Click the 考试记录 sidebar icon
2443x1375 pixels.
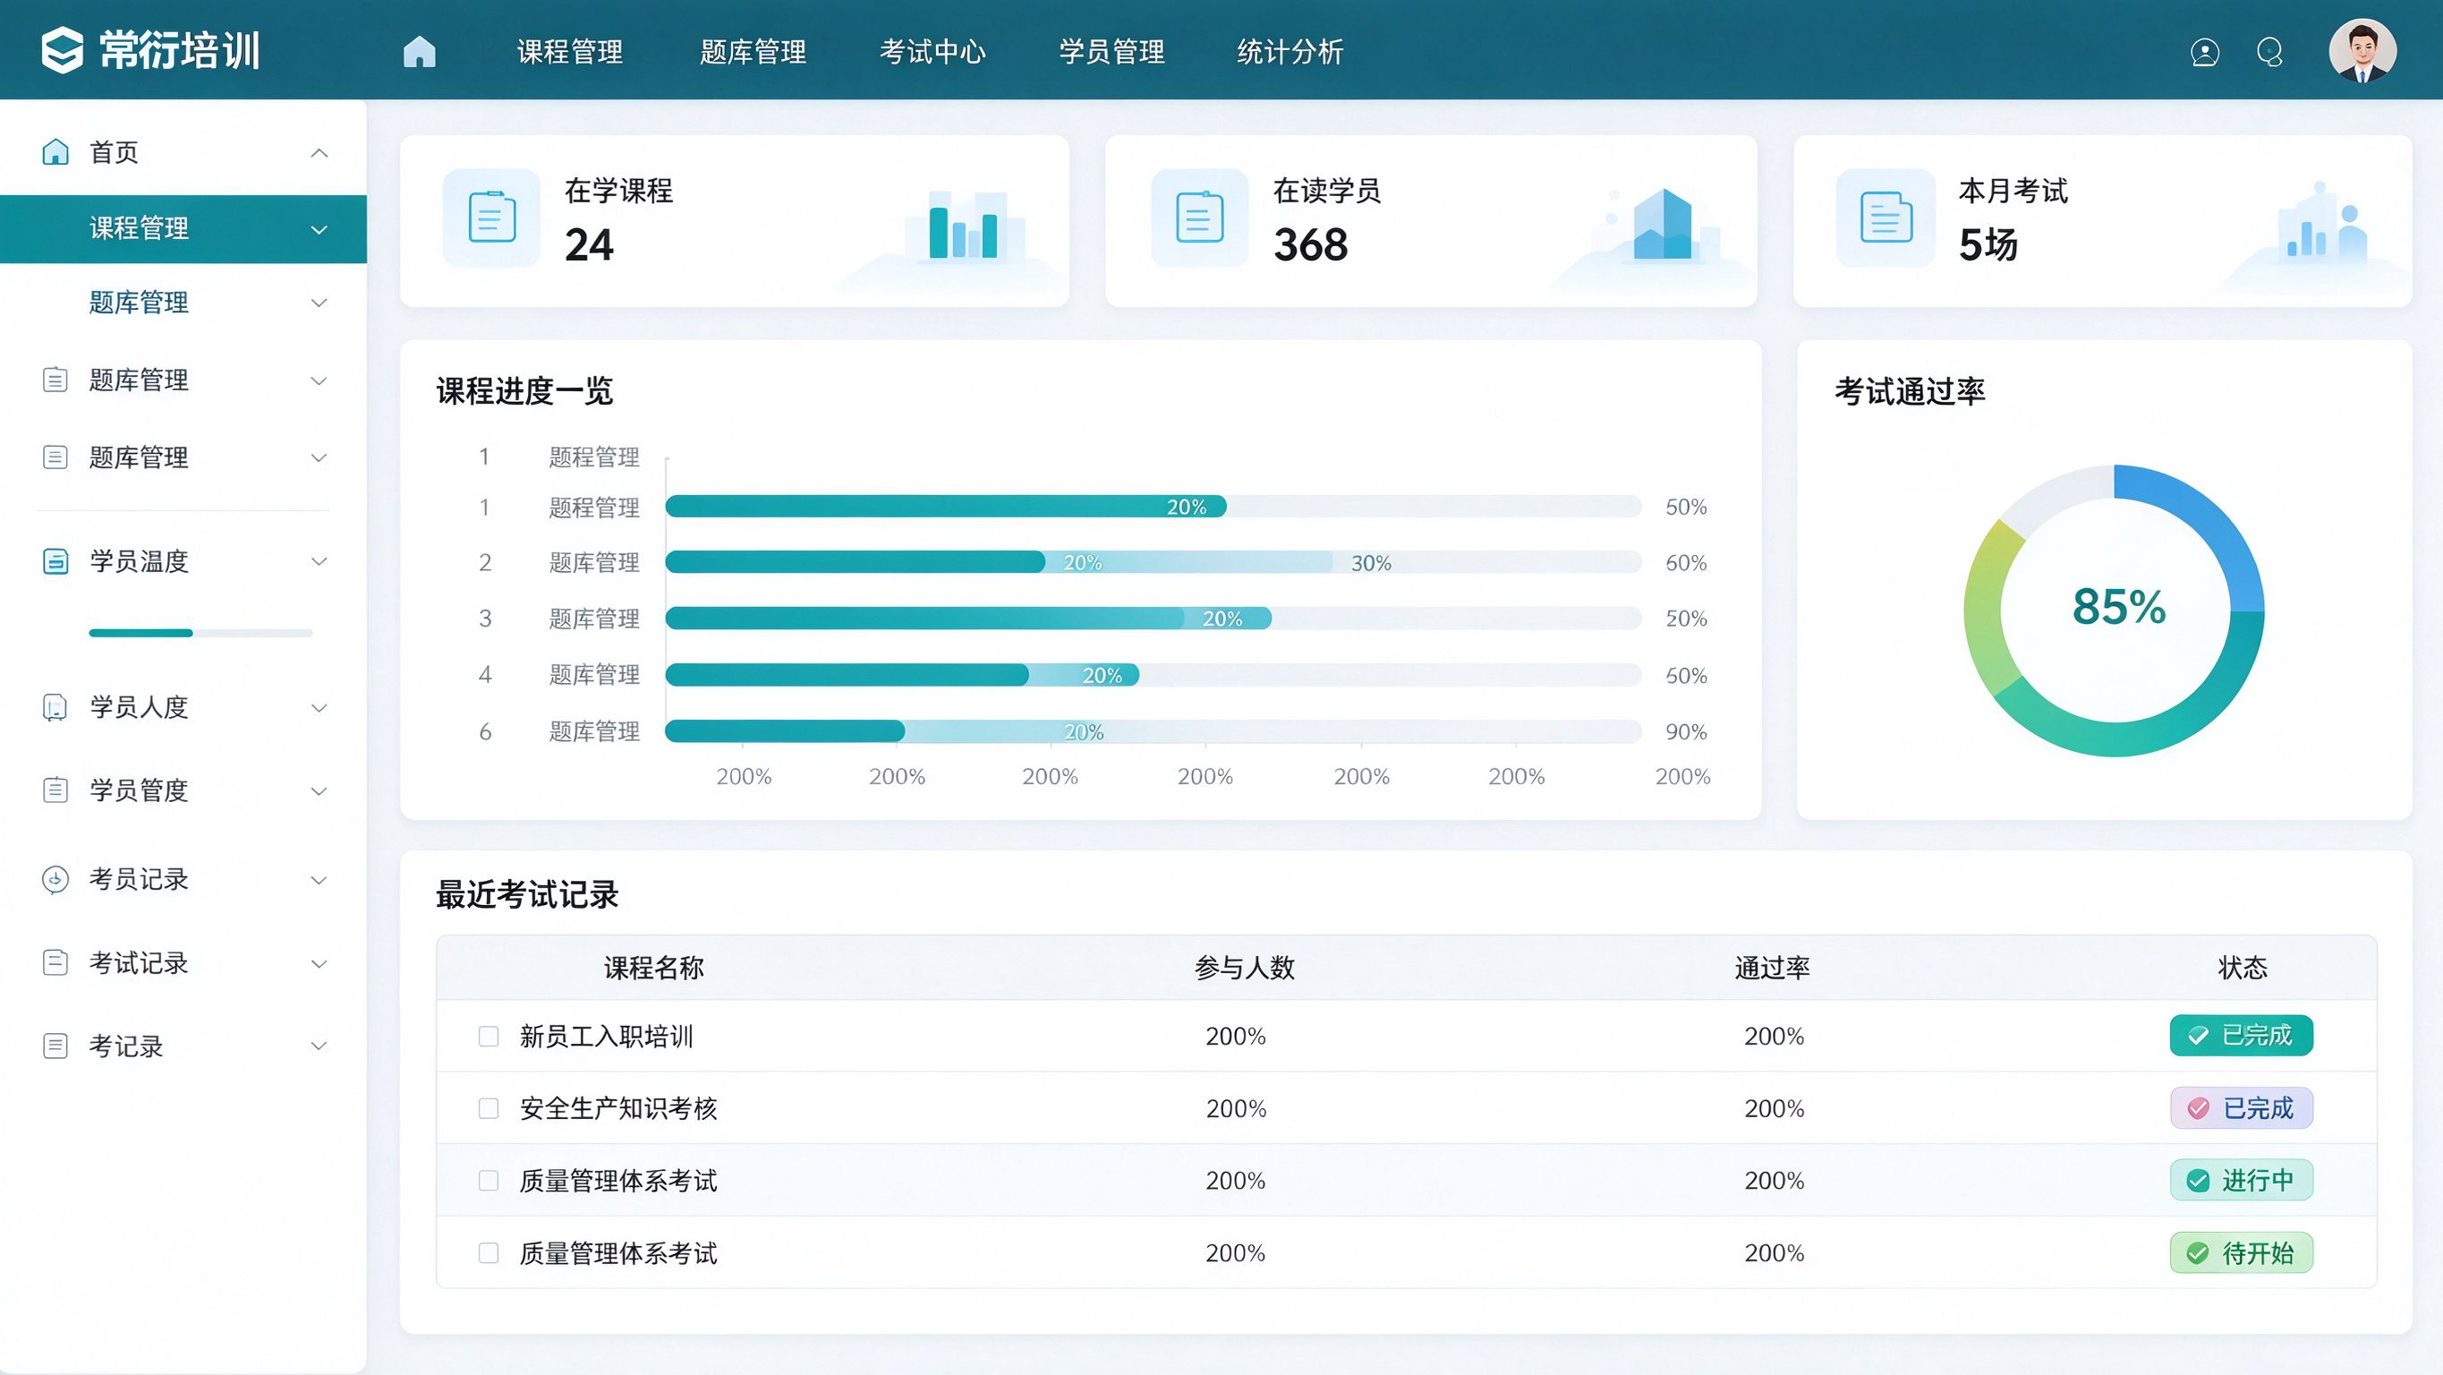(56, 963)
